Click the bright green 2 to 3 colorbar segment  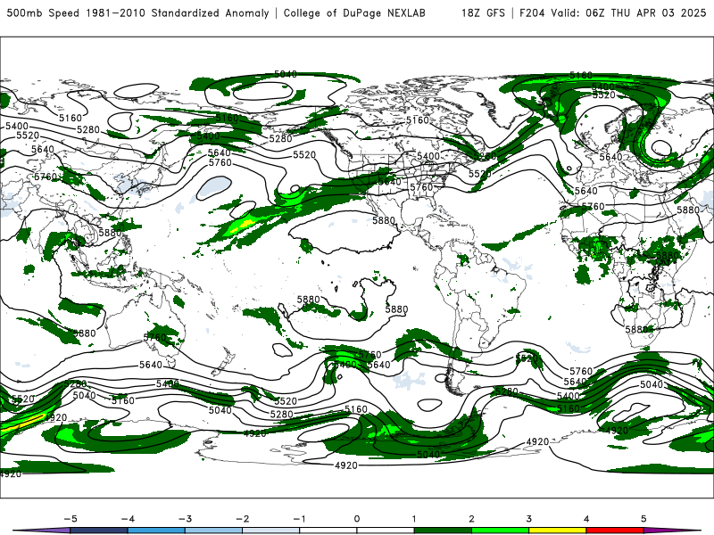pyautogui.click(x=501, y=531)
